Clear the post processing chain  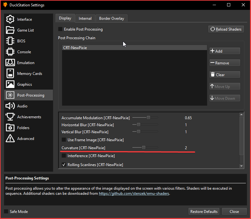pyautogui.click(x=225, y=75)
